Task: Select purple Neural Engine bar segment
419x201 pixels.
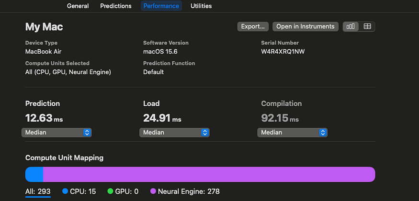Action: click(209, 175)
